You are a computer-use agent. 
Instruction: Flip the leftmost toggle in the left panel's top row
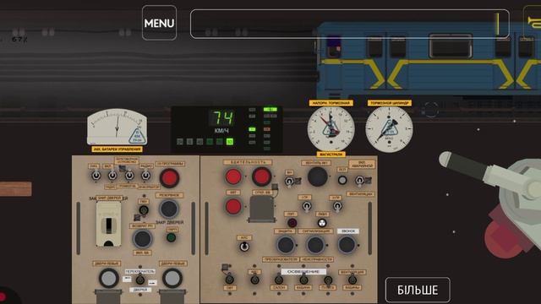(96, 176)
